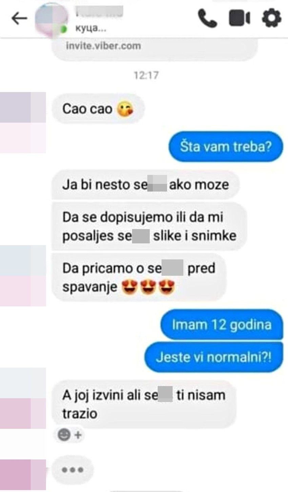The image size is (288, 492).
Task: Tap the heart-eyes emojis in the received message
Action: (x=148, y=287)
